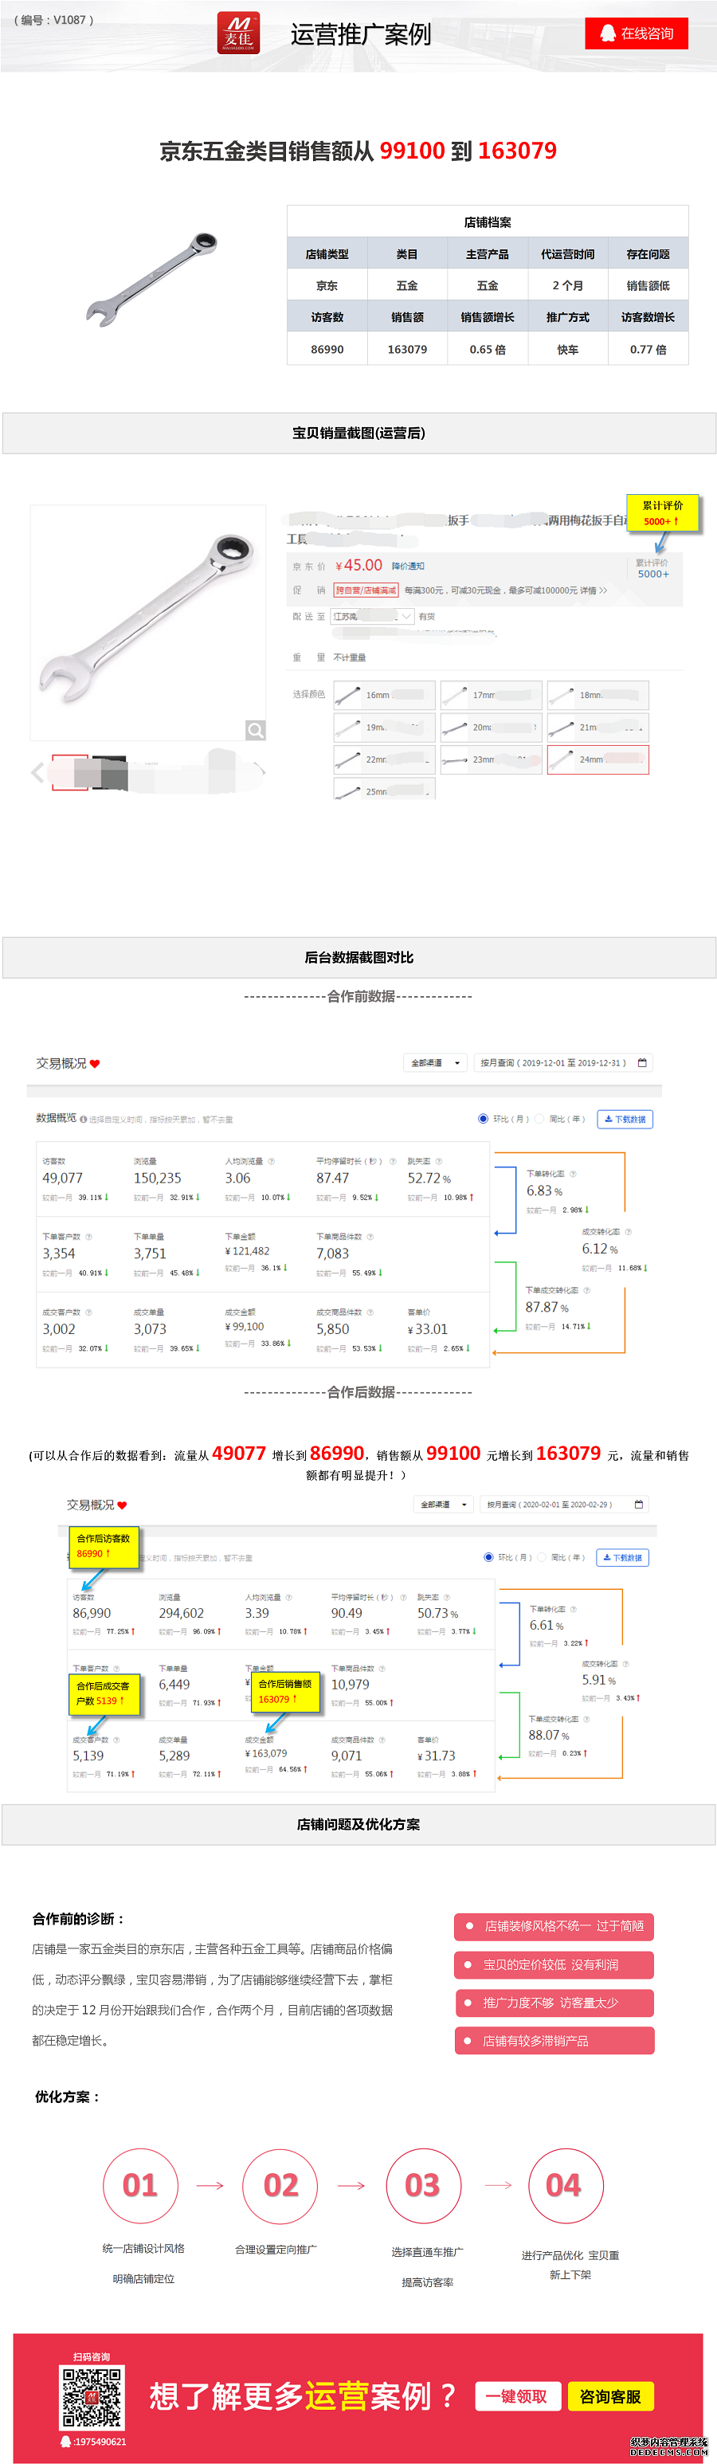Open 全部渠道 dropdown in the 2020-02 report

(444, 1505)
